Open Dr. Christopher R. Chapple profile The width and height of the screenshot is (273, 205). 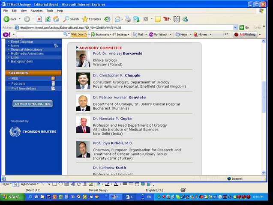click(x=117, y=75)
